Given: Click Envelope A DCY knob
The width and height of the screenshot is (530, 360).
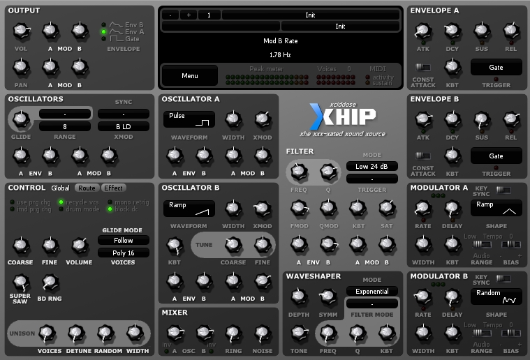Looking at the screenshot, I should [452, 31].
